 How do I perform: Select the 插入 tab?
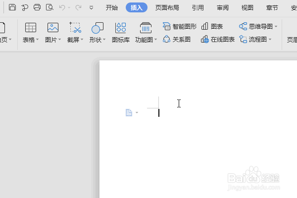point(137,7)
